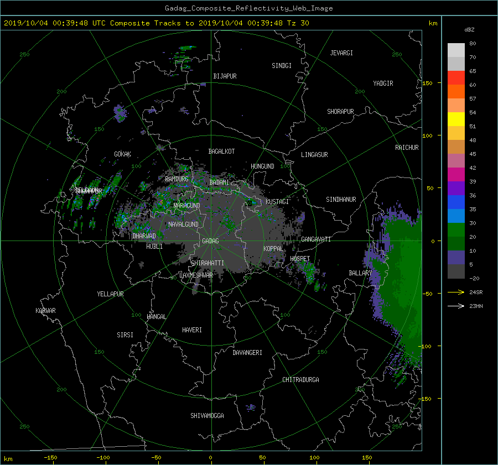
Task: Click the yellow 24SR arrow legend
Action: pyautogui.click(x=456, y=292)
